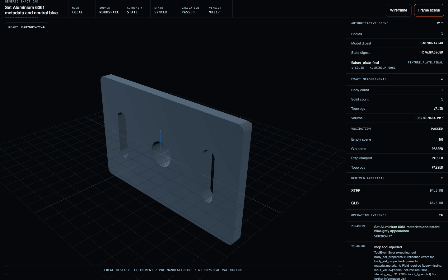Click the 1 SOLID · ALUMINIUM_6061 subtitle

tap(373, 68)
